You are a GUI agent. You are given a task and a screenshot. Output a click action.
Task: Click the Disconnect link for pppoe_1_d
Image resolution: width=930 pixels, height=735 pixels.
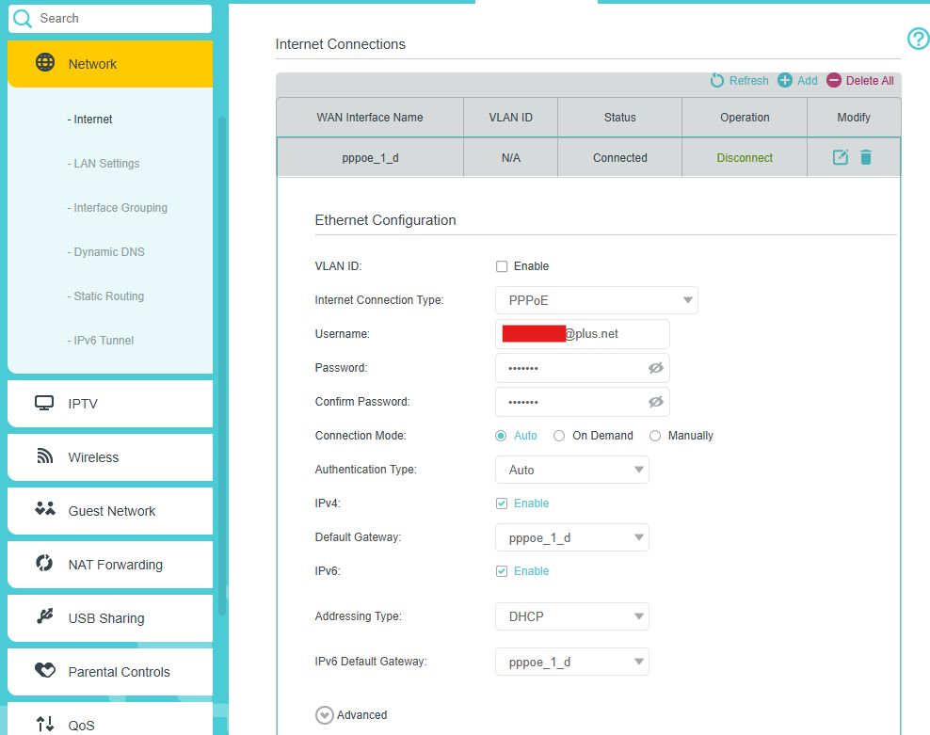(745, 158)
